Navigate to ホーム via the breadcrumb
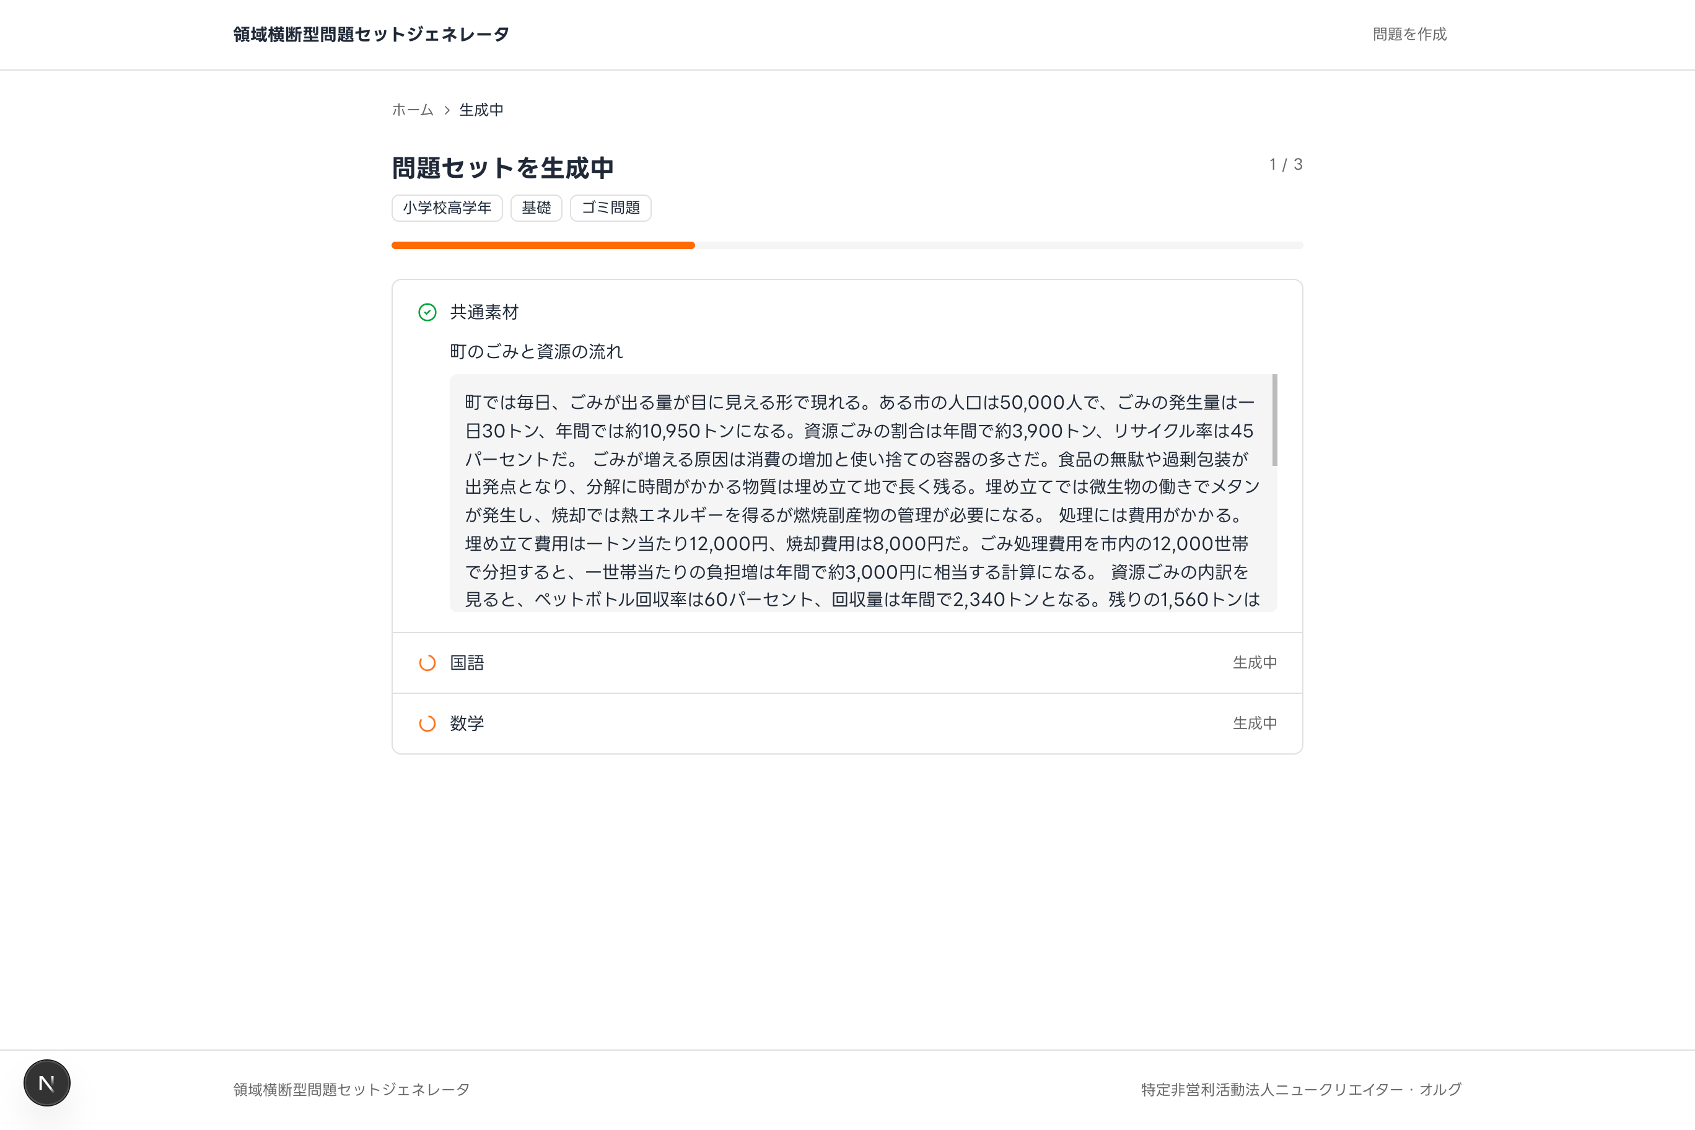Screen dimensions: 1695x1130 click(411, 110)
